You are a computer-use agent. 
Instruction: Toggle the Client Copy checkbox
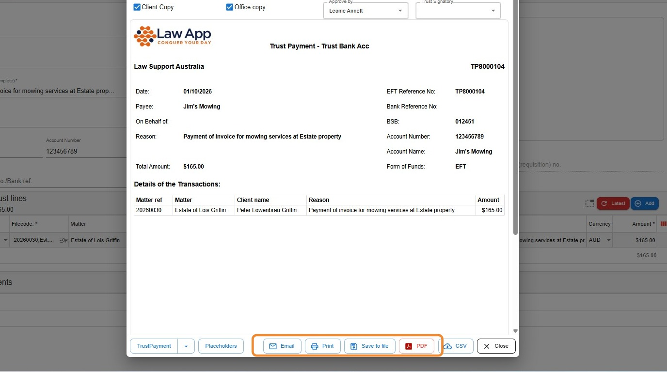137,7
